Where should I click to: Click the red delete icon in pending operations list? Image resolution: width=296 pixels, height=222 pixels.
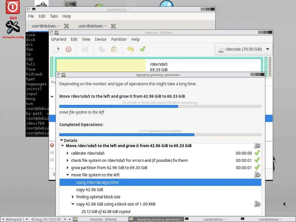click(52, 145)
